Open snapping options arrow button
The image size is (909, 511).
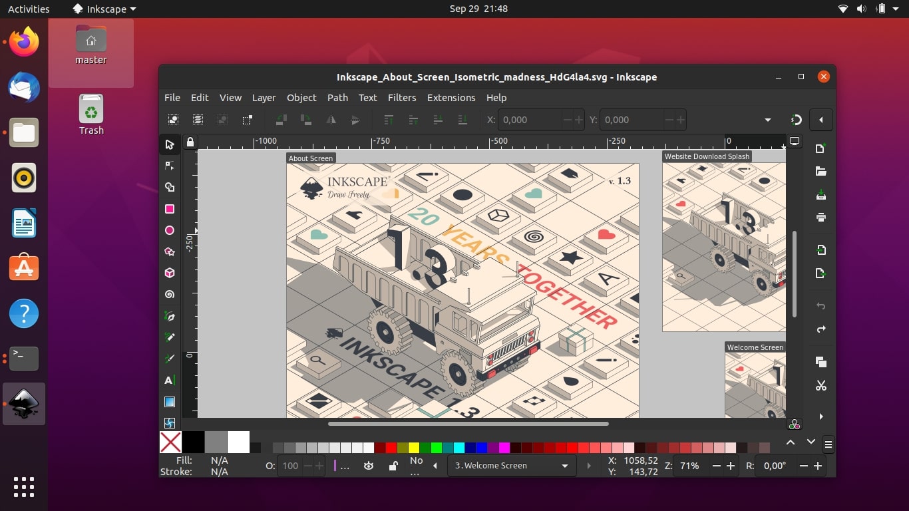[x=821, y=120]
